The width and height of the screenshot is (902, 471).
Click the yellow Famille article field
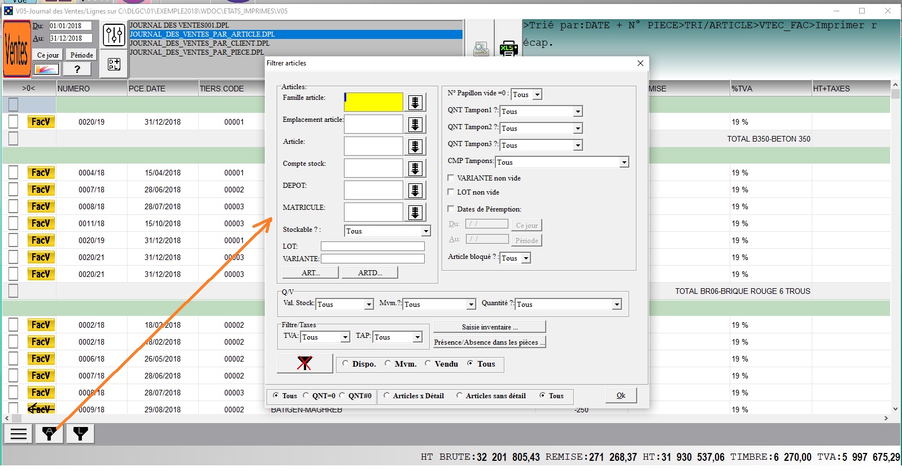point(373,102)
